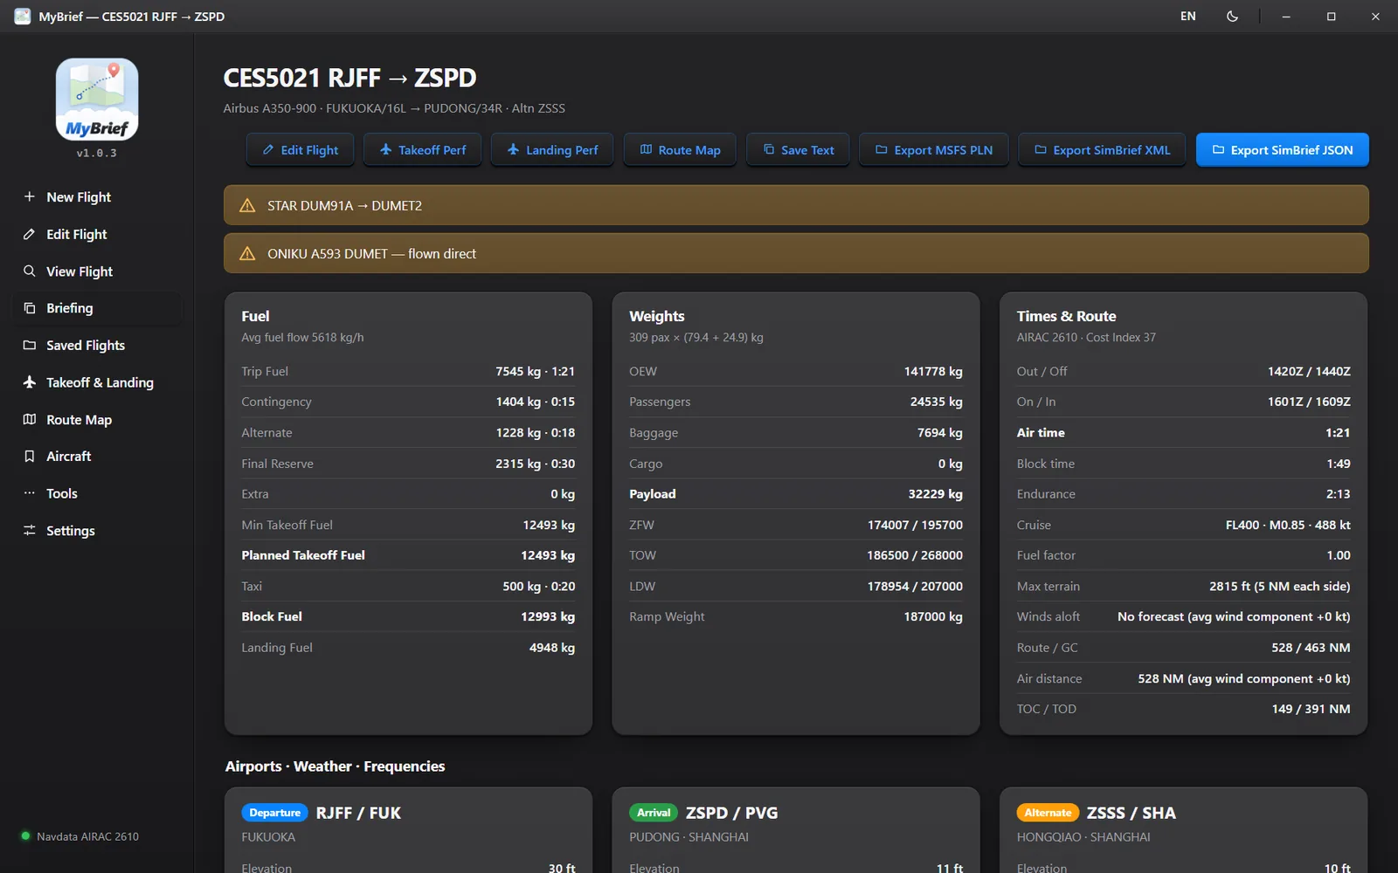1398x873 pixels.
Task: Click the sidebar Route Map icon
Action: tap(30, 420)
